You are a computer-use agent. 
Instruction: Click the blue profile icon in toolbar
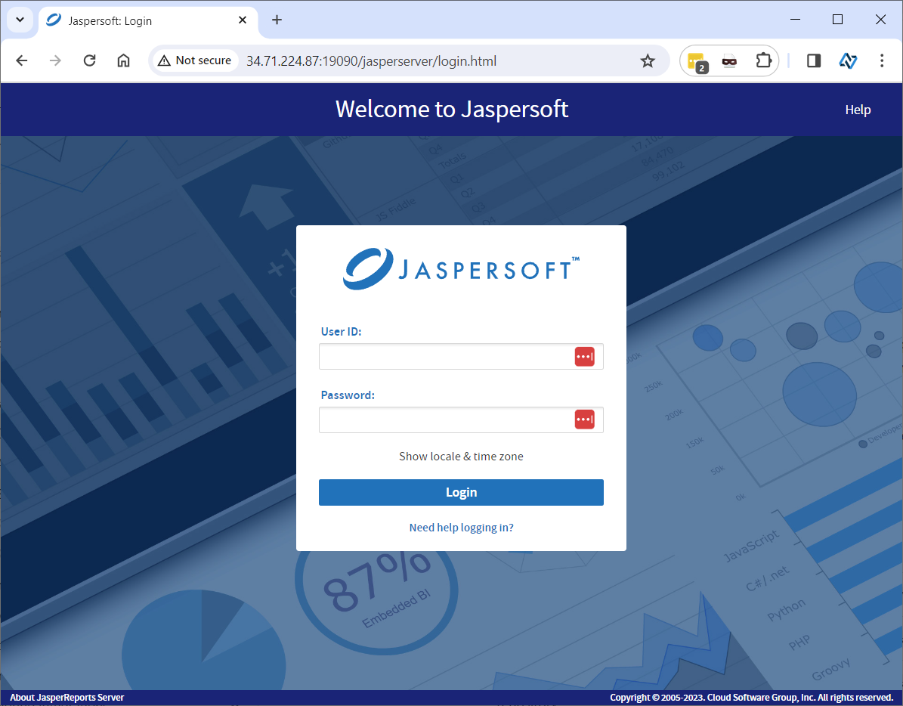pos(848,61)
